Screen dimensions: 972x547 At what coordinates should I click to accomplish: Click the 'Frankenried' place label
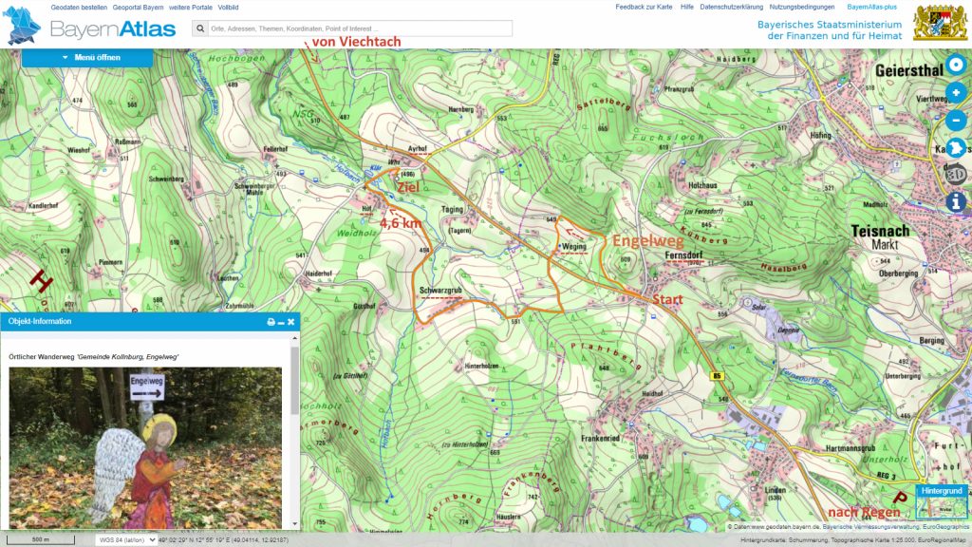[600, 439]
